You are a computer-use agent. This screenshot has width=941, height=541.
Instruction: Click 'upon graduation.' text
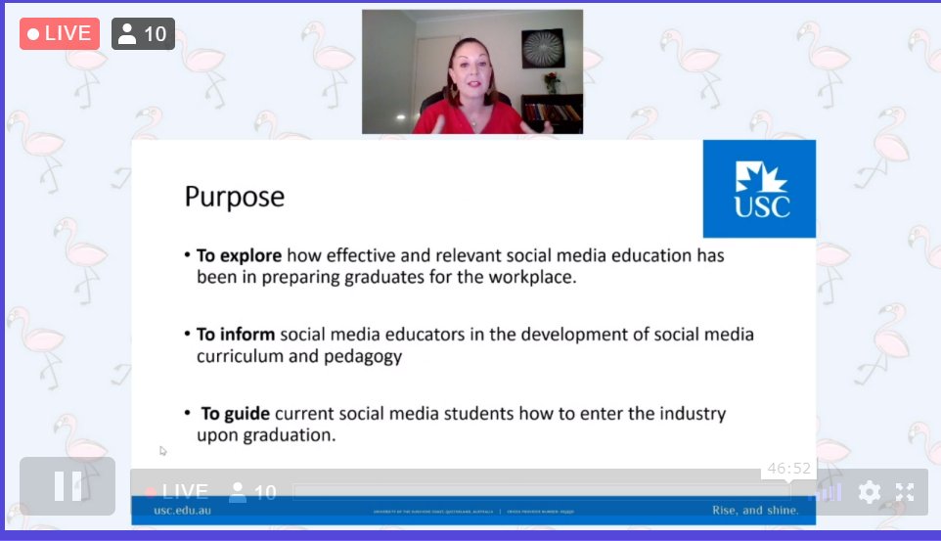[x=266, y=435]
